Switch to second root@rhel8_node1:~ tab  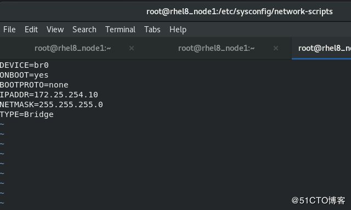tap(216, 48)
